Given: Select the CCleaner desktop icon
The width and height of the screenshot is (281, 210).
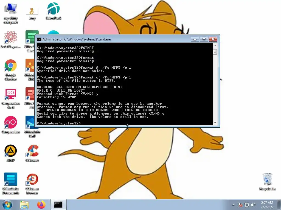Looking at the screenshot, I should 32,153.
